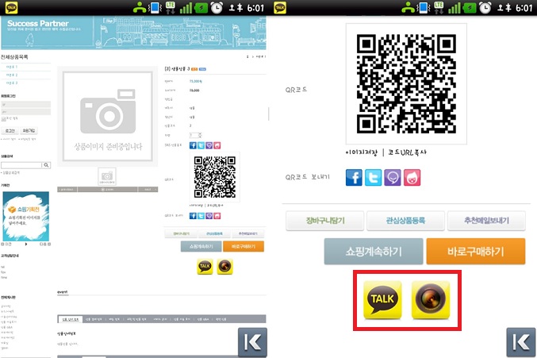Click the 이전 previous control under the banner

coord(6,244)
